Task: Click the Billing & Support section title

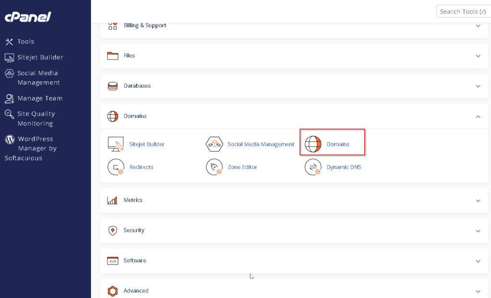Action: point(145,26)
